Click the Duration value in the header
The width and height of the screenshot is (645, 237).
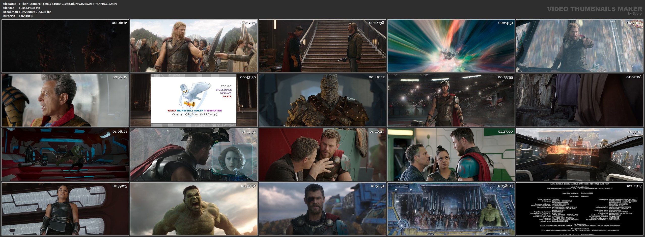(x=27, y=16)
